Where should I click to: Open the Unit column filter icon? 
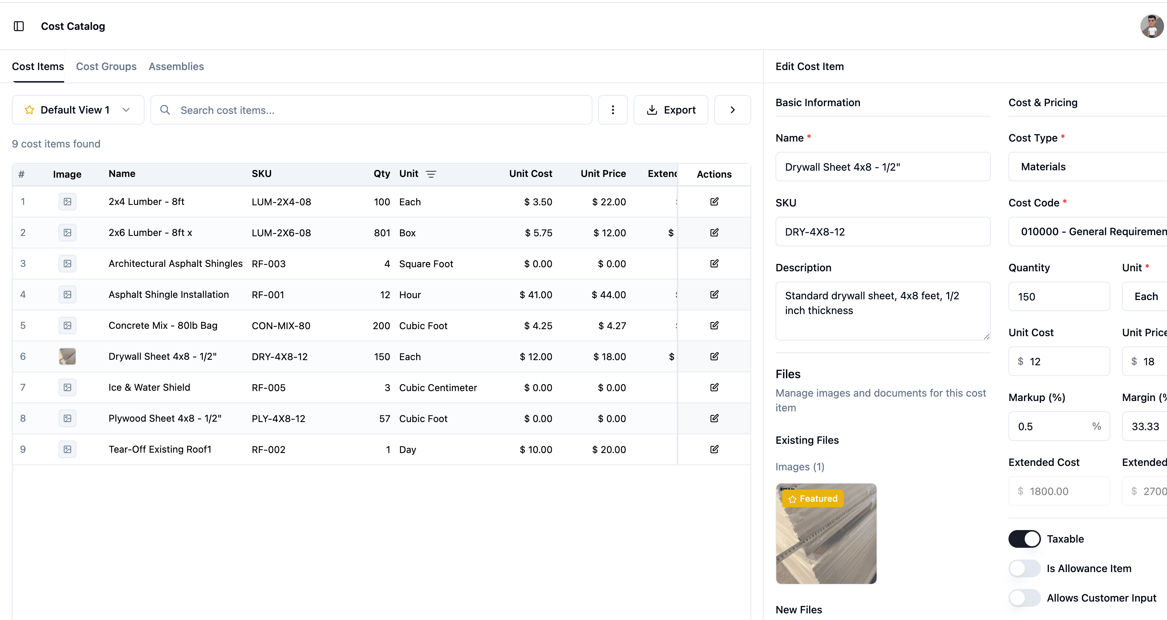pos(431,174)
